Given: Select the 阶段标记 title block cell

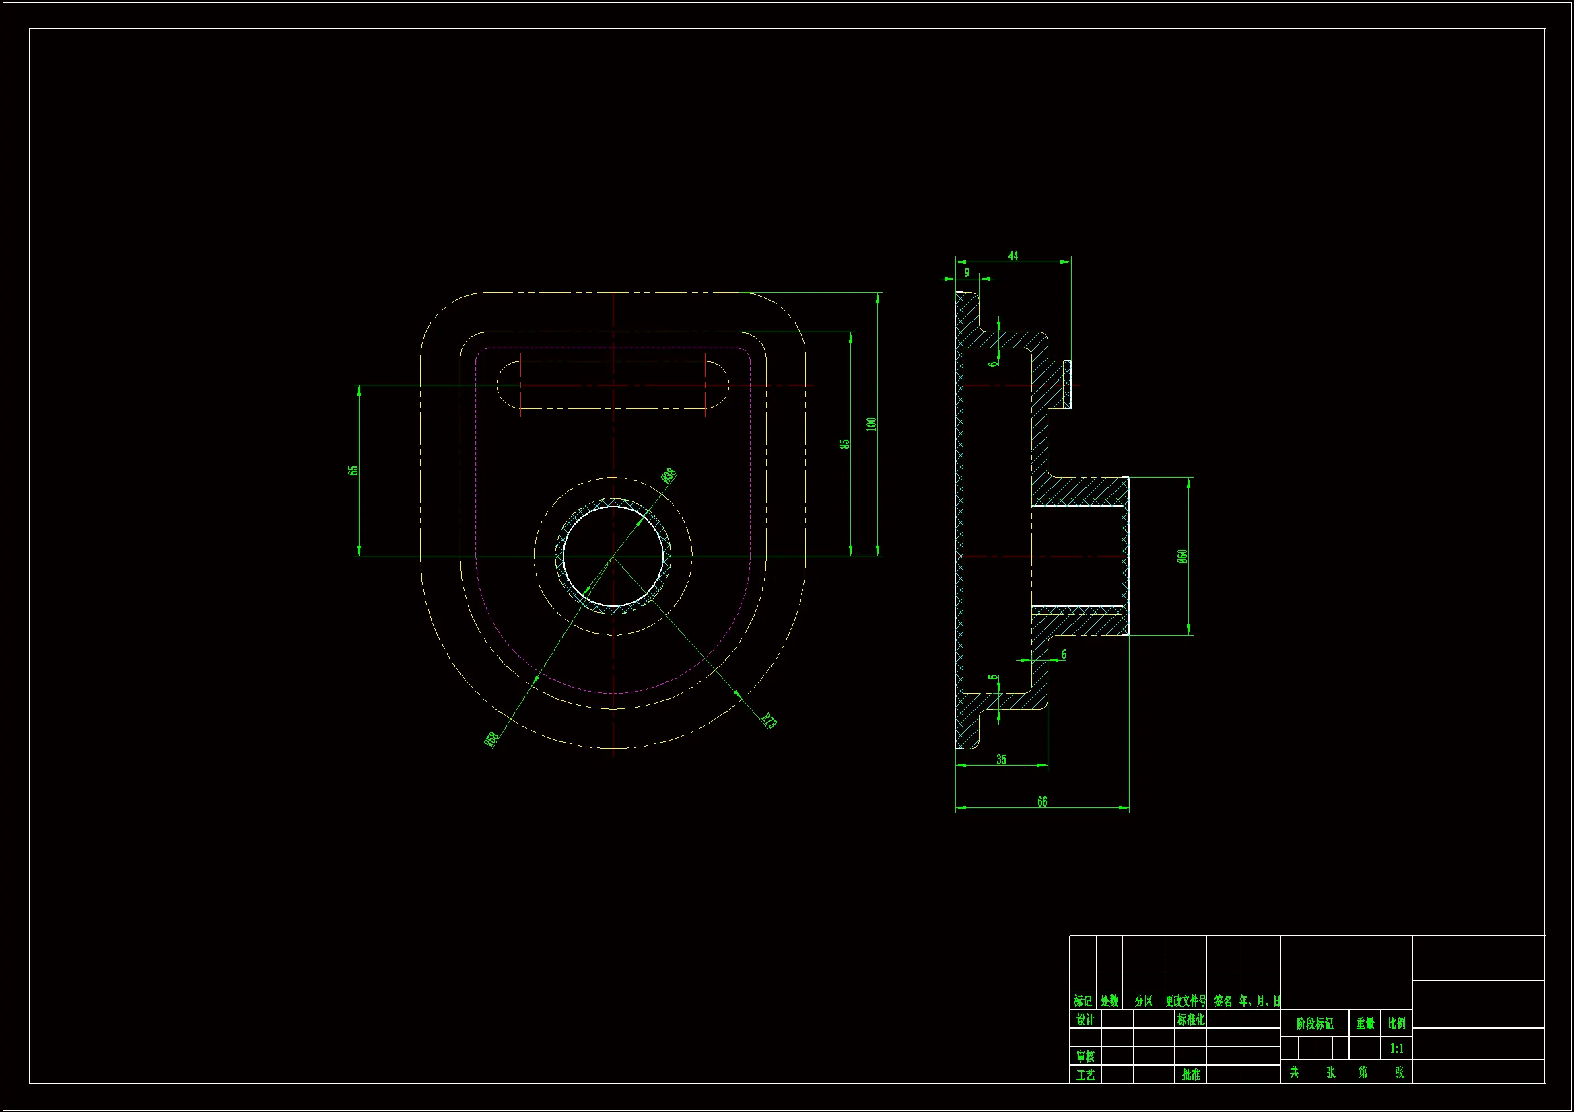Looking at the screenshot, I should click(x=1314, y=1024).
